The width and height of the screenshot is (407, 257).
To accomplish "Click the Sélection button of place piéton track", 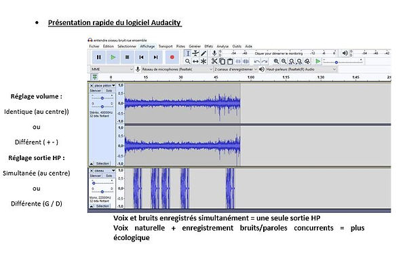I will (102, 163).
